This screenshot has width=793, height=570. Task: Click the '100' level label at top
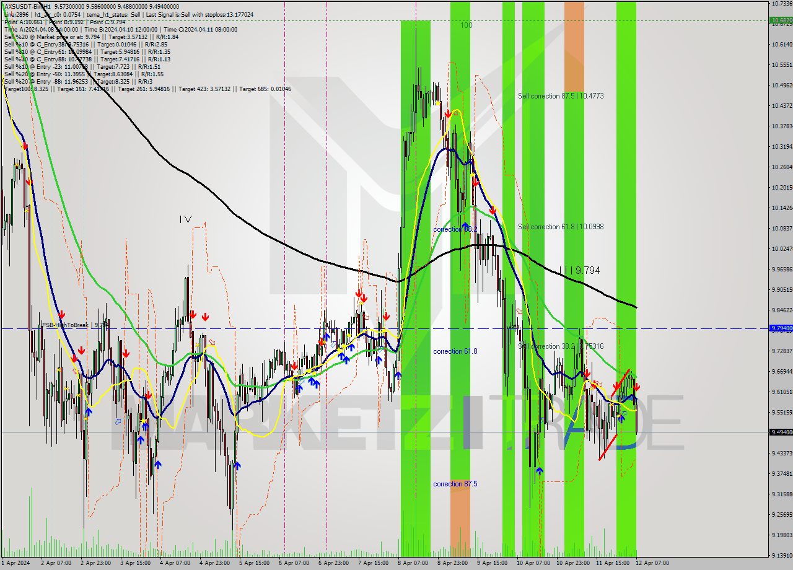click(467, 25)
